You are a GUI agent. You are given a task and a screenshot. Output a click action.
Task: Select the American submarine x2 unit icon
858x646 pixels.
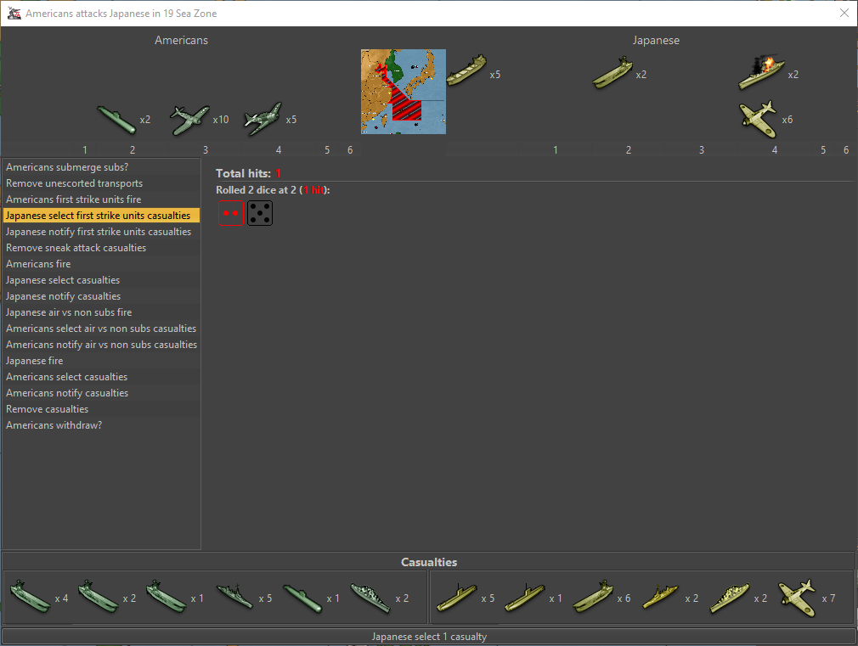click(116, 119)
